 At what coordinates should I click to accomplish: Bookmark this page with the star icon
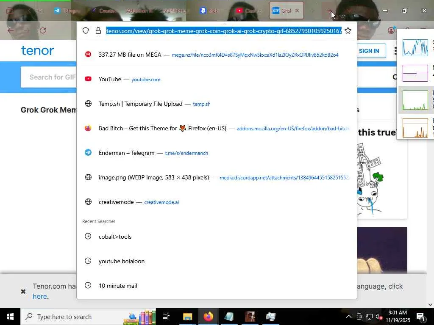click(348, 30)
